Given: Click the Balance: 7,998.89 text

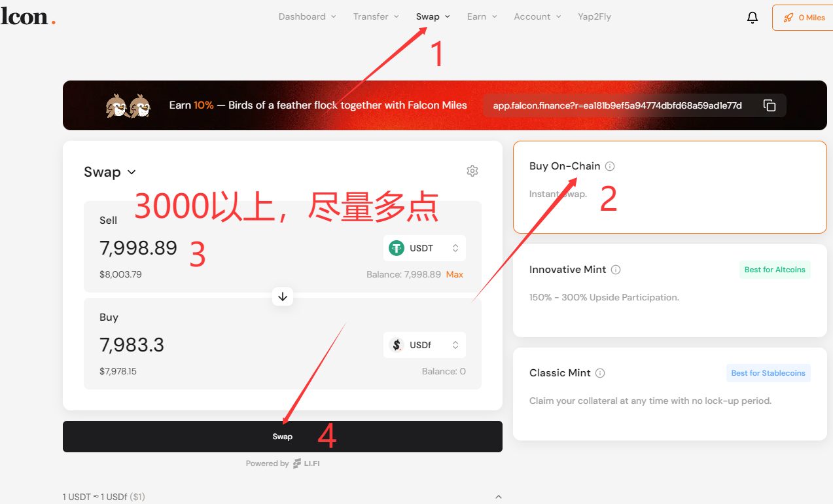Looking at the screenshot, I should click(x=404, y=275).
